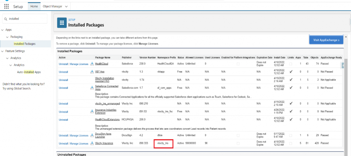
Task: Click download icon beside Vlocity Insurance
Action: click(x=92, y=143)
